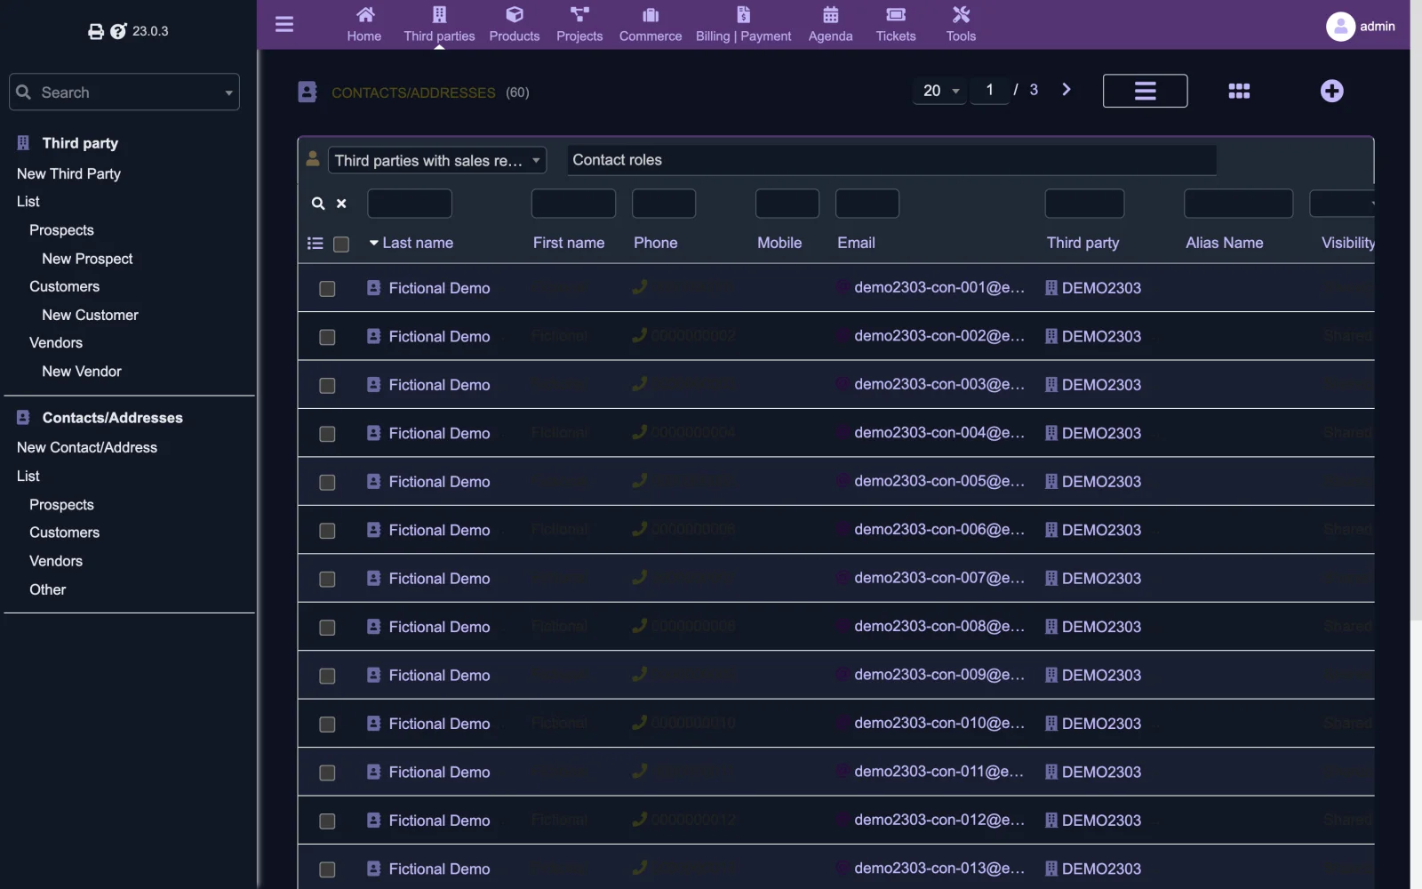Check the row for demo2303-con-007
Viewport: 1422px width, 889px height.
(327, 580)
